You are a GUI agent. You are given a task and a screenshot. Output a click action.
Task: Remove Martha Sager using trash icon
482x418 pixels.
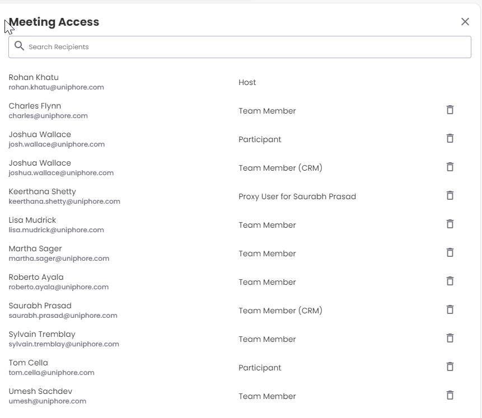[450, 252]
